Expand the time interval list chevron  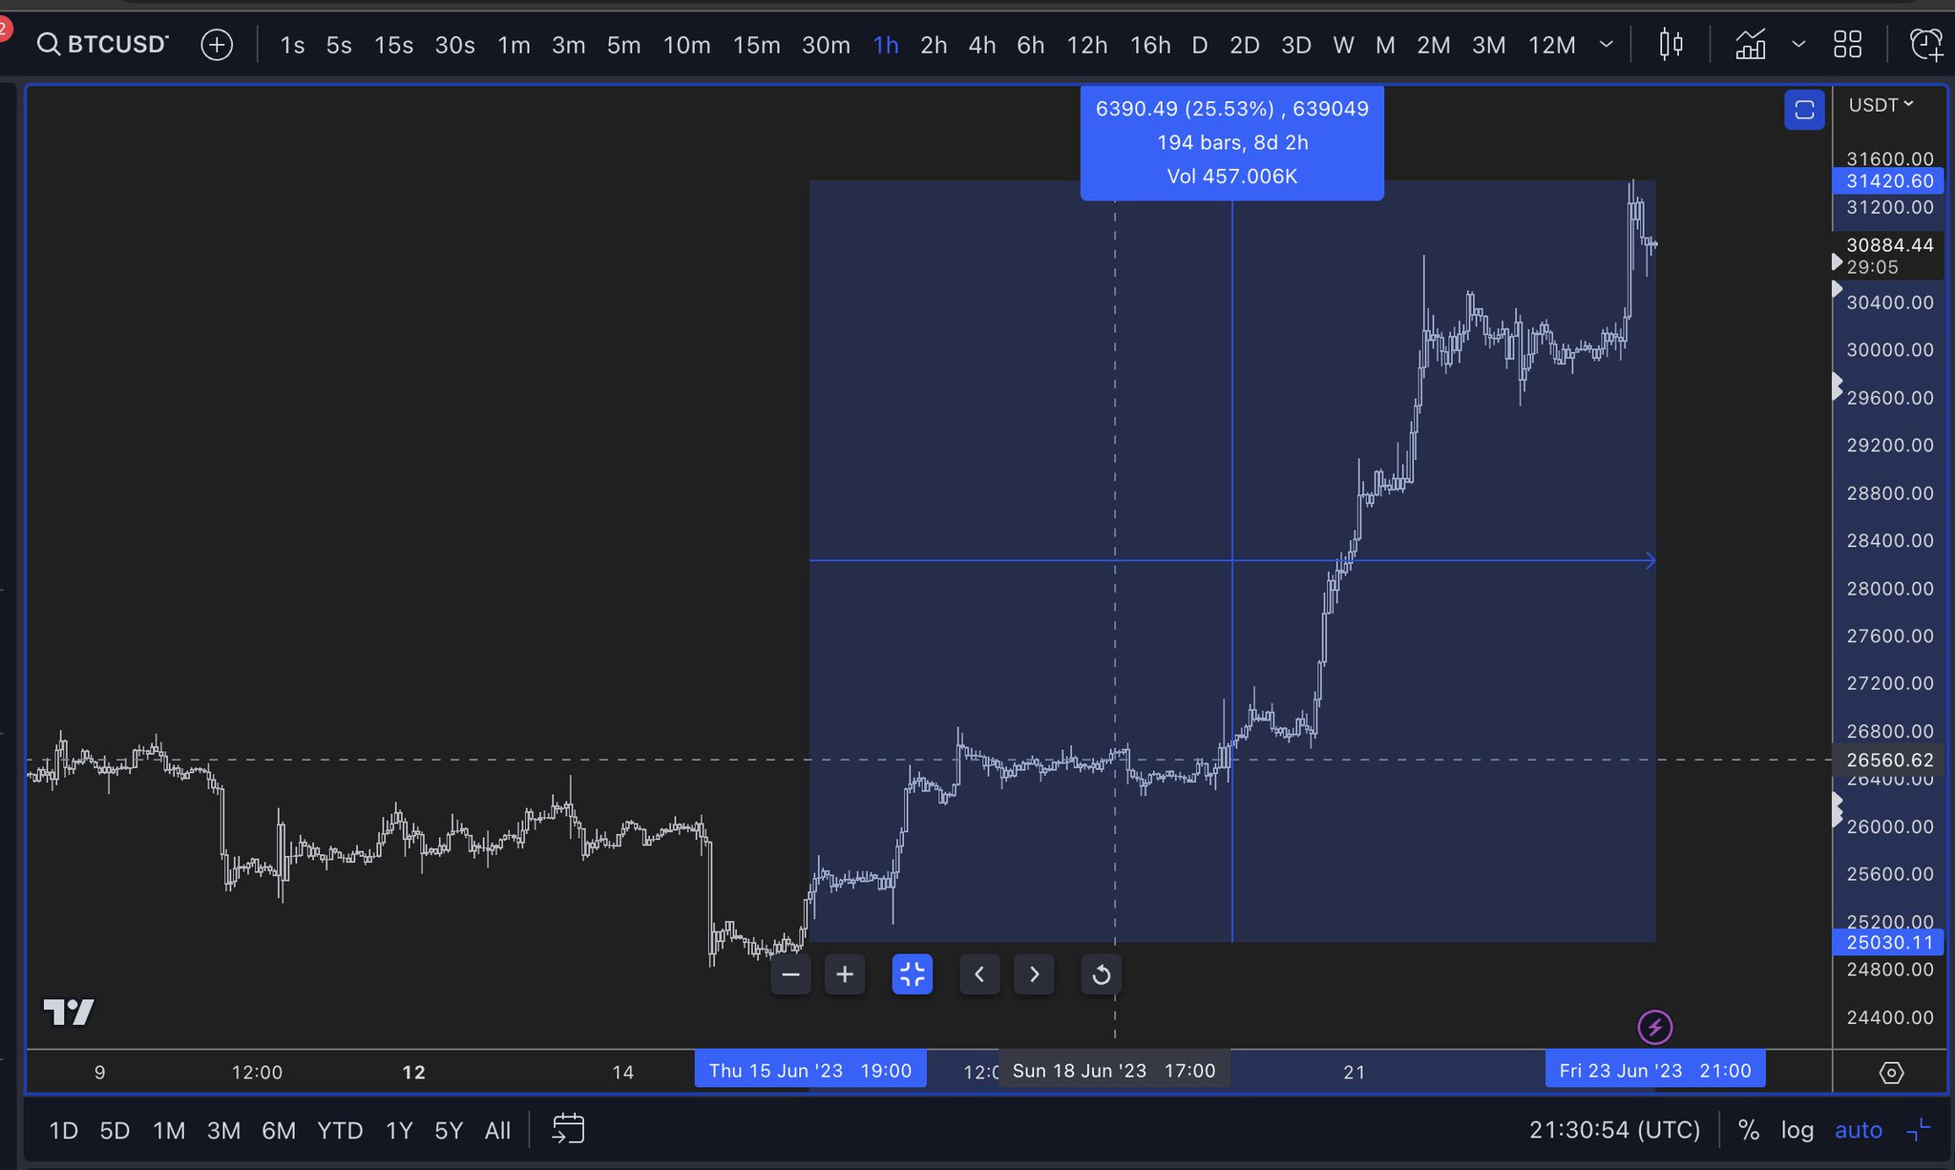(x=1606, y=44)
